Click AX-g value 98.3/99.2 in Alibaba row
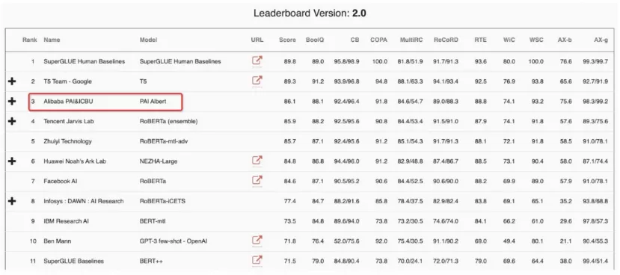The width and height of the screenshot is (620, 275). point(595,102)
